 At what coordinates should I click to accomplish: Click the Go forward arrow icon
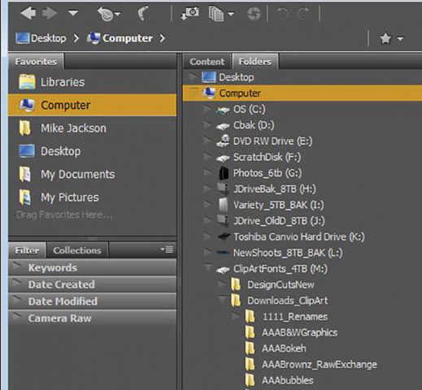[50, 13]
